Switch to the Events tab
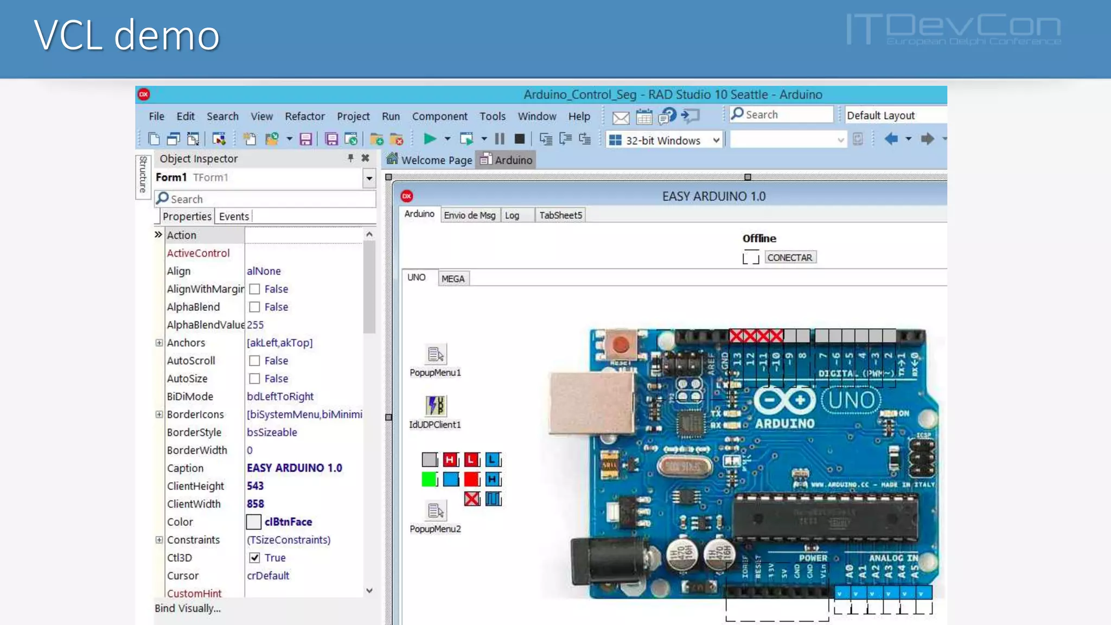1111x625 pixels. pos(234,216)
